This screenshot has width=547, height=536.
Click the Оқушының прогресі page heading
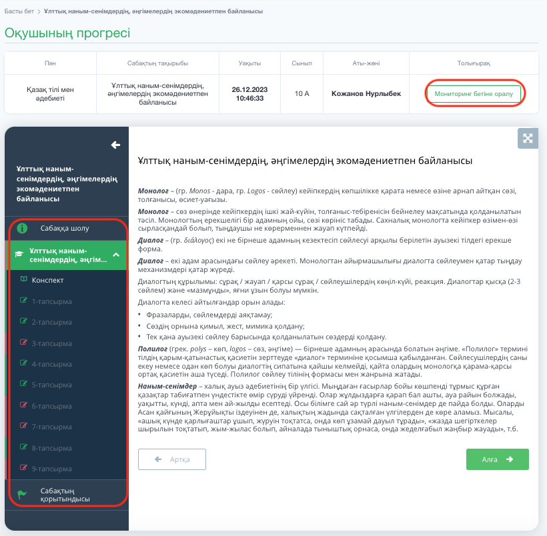click(67, 33)
